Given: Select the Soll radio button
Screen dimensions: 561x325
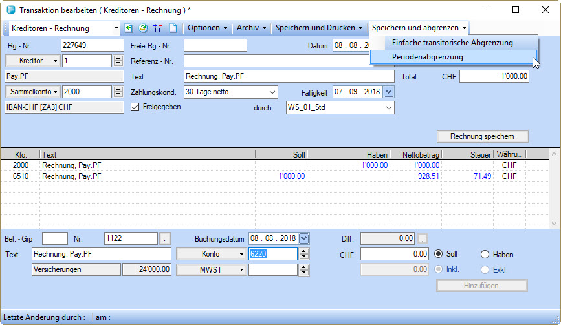Looking at the screenshot, I should coord(439,254).
